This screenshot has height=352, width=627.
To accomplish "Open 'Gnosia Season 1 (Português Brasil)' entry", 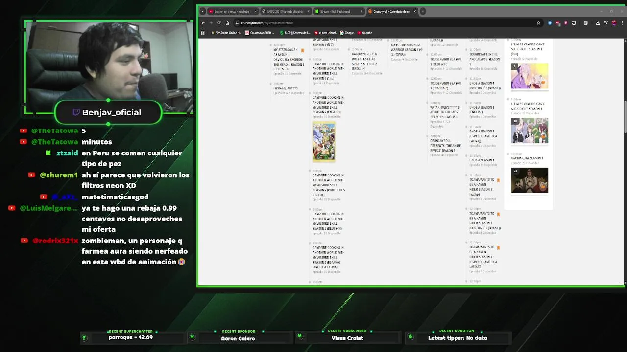I will click(x=485, y=86).
